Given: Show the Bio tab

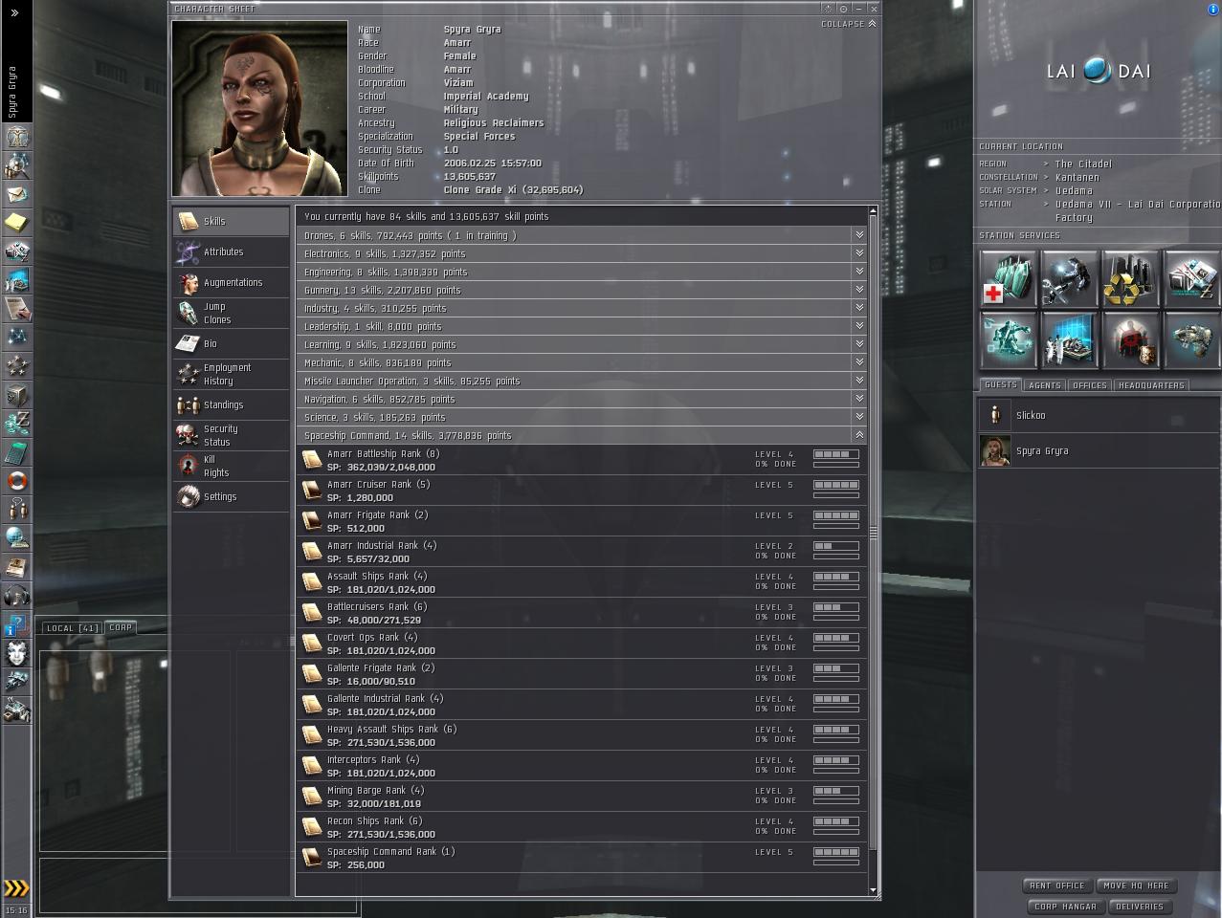Looking at the screenshot, I should pos(231,343).
